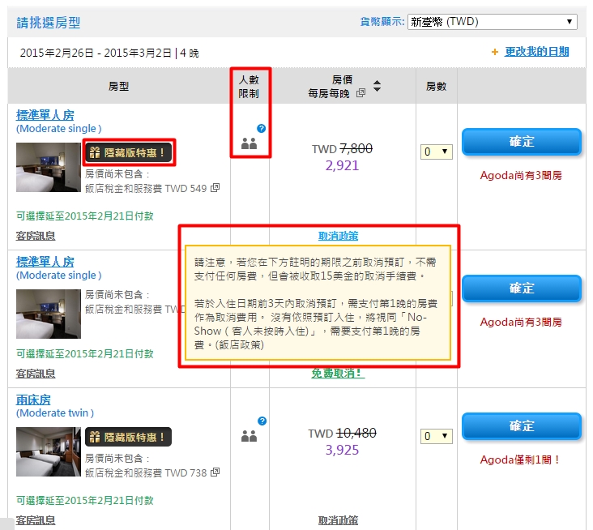Open 客房訊息 under the first 標準單人房

36,236
